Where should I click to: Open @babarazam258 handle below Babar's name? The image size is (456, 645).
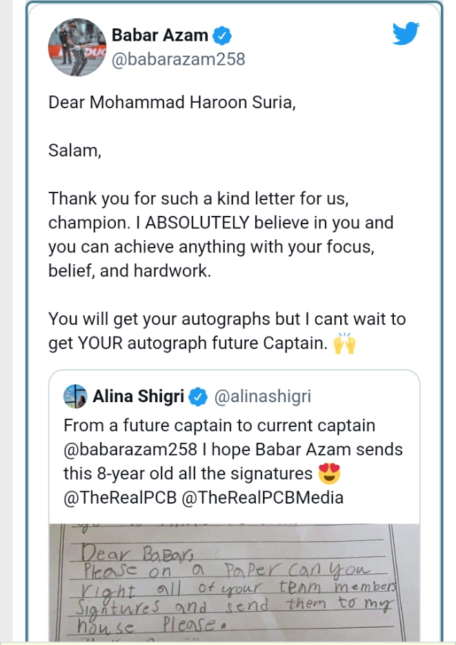tap(179, 59)
